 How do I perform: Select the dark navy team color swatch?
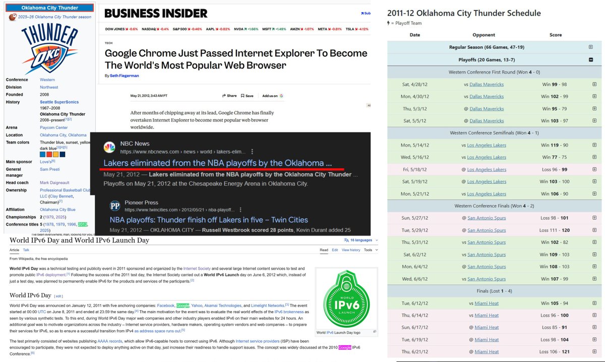point(63,155)
